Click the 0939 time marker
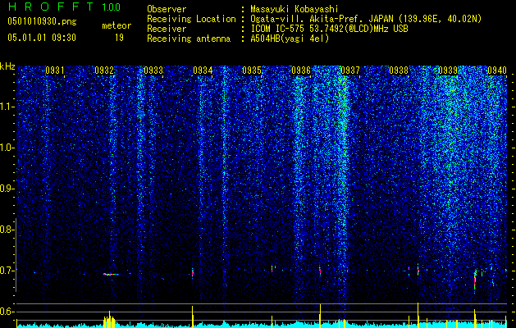Viewport: 516px width, 328px height. click(x=448, y=70)
